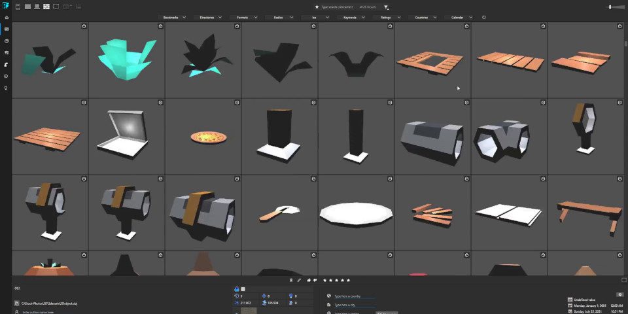Set rating with the fifth star

(x=348, y=280)
